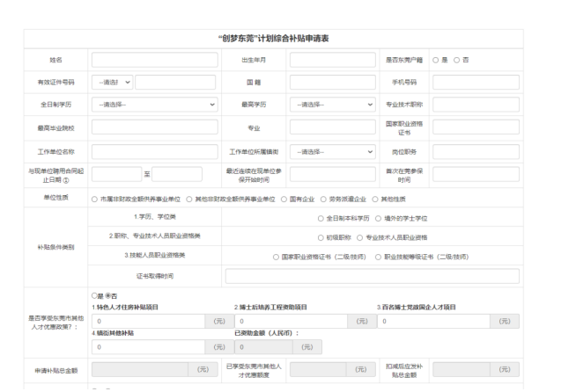Expand the 全日制学历 dropdown
This screenshot has height=392, width=576.
155,105
